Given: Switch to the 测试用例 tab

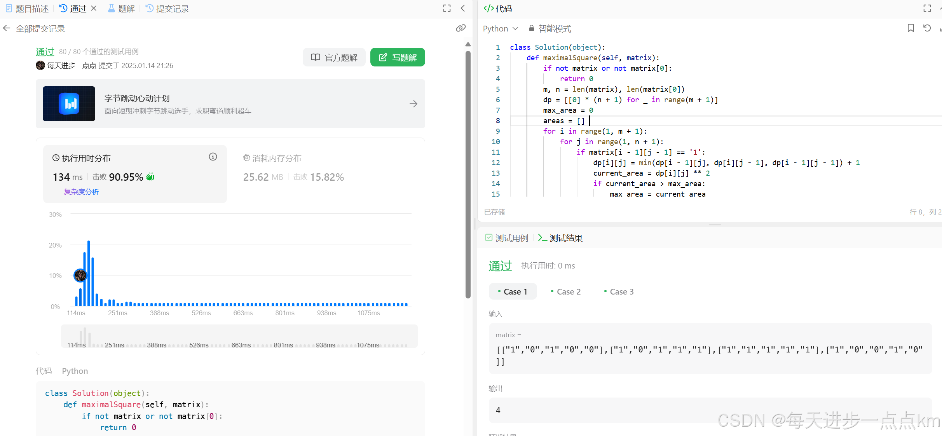Looking at the screenshot, I should tap(507, 238).
